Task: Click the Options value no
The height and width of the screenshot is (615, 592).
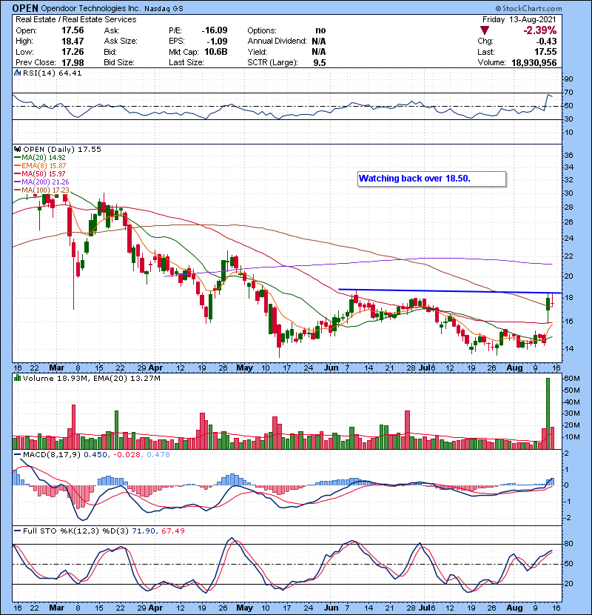Action: tap(320, 30)
